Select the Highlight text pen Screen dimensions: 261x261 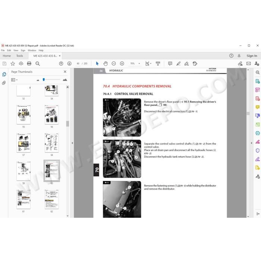click(179, 63)
